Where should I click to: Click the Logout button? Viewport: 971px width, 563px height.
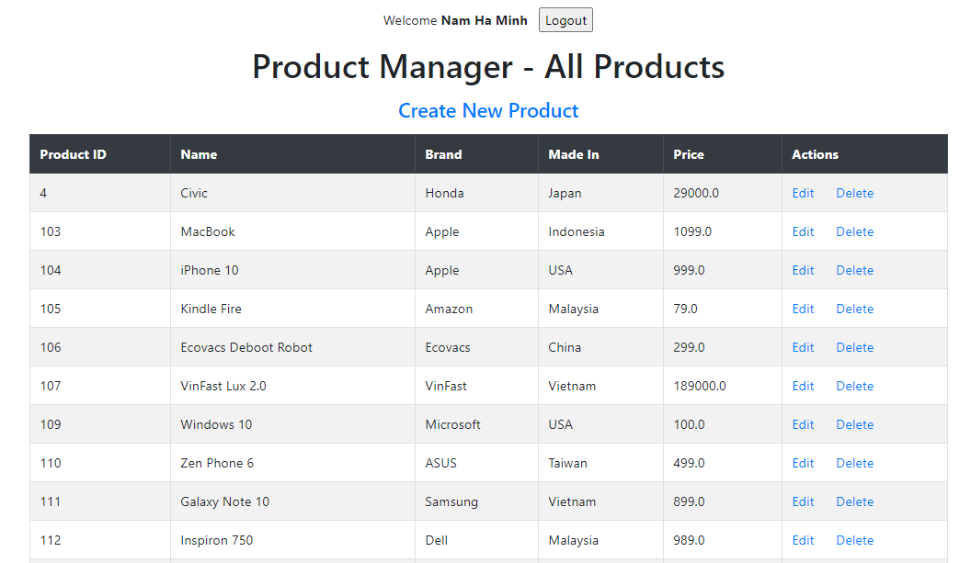565,20
